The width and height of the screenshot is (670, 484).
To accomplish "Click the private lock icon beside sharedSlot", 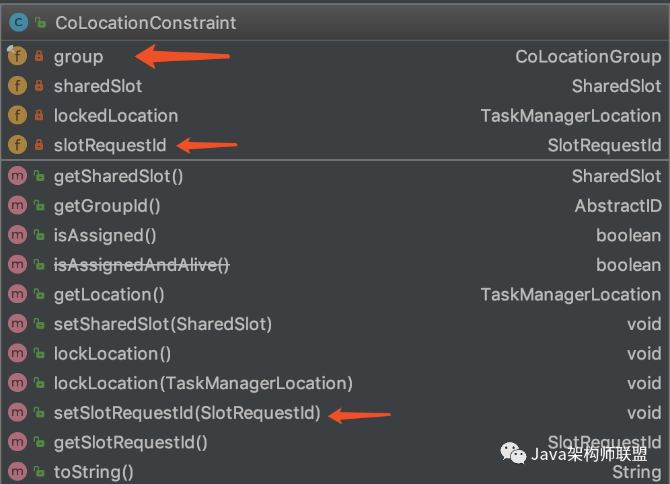I will pyautogui.click(x=39, y=86).
